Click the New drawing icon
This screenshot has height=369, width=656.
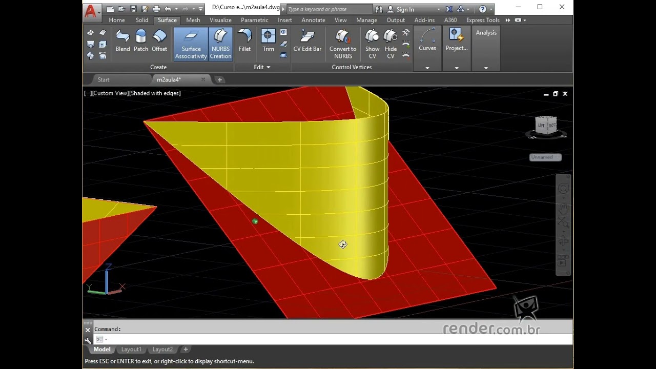tap(110, 9)
